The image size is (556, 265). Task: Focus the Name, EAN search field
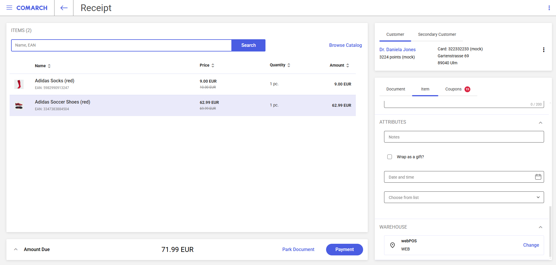pos(122,45)
